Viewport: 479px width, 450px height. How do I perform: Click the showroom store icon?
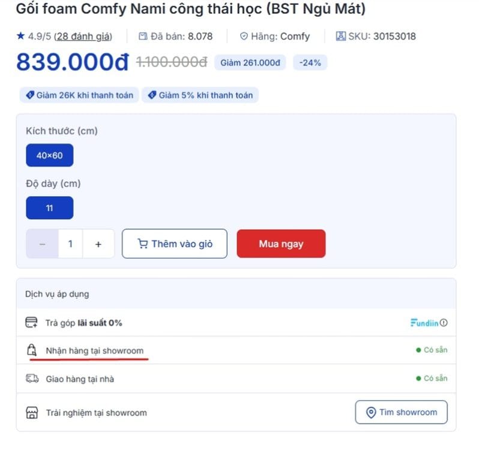(x=32, y=413)
